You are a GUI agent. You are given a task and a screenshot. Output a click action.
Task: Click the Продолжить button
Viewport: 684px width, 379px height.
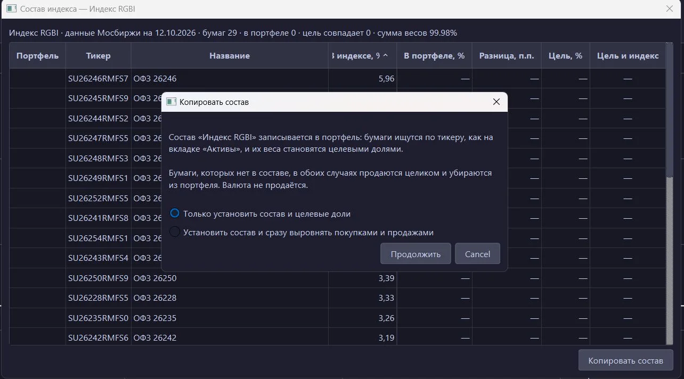[x=416, y=254]
